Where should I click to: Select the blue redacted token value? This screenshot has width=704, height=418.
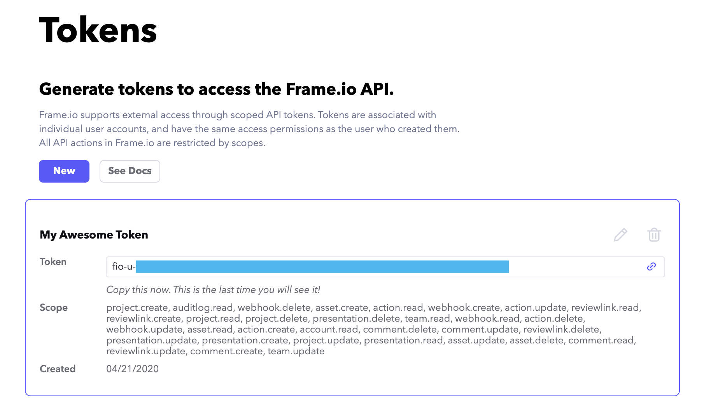(x=322, y=267)
